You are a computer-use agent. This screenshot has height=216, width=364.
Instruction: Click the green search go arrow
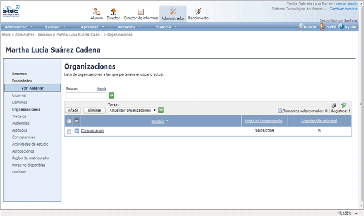pos(111,95)
